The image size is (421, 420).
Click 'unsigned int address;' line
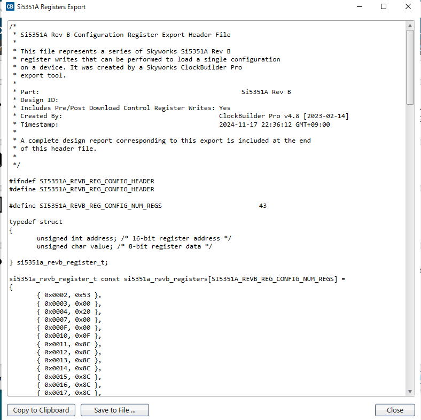tap(77, 238)
